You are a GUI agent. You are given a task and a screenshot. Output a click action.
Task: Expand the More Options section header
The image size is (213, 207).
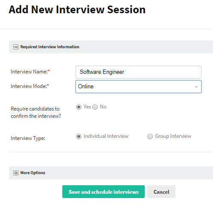(111, 173)
